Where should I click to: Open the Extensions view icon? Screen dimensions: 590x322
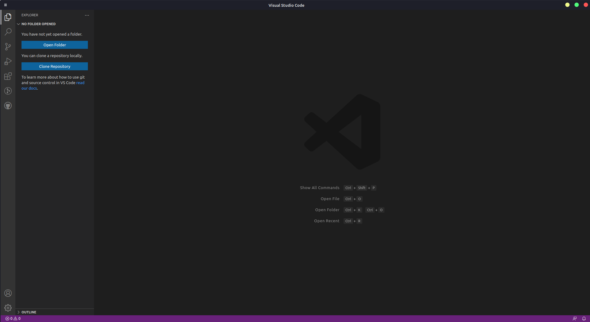coord(8,76)
